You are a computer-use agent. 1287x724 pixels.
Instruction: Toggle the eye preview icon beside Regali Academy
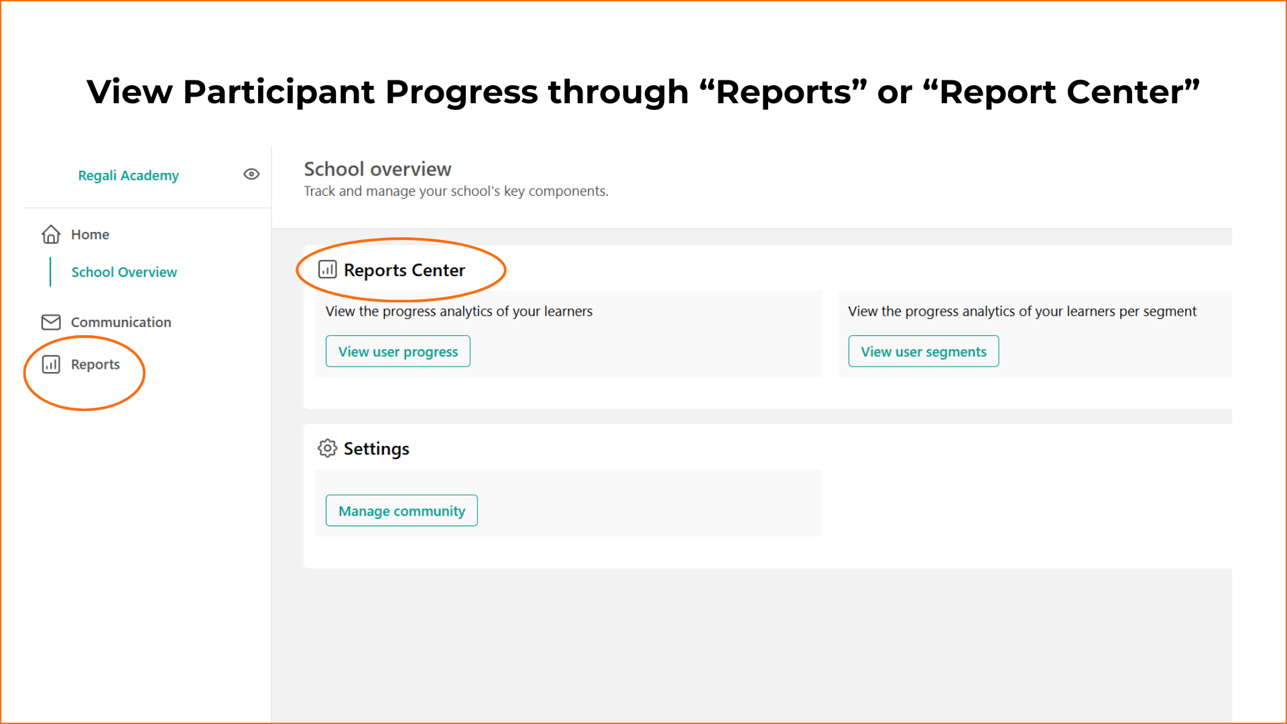point(251,174)
